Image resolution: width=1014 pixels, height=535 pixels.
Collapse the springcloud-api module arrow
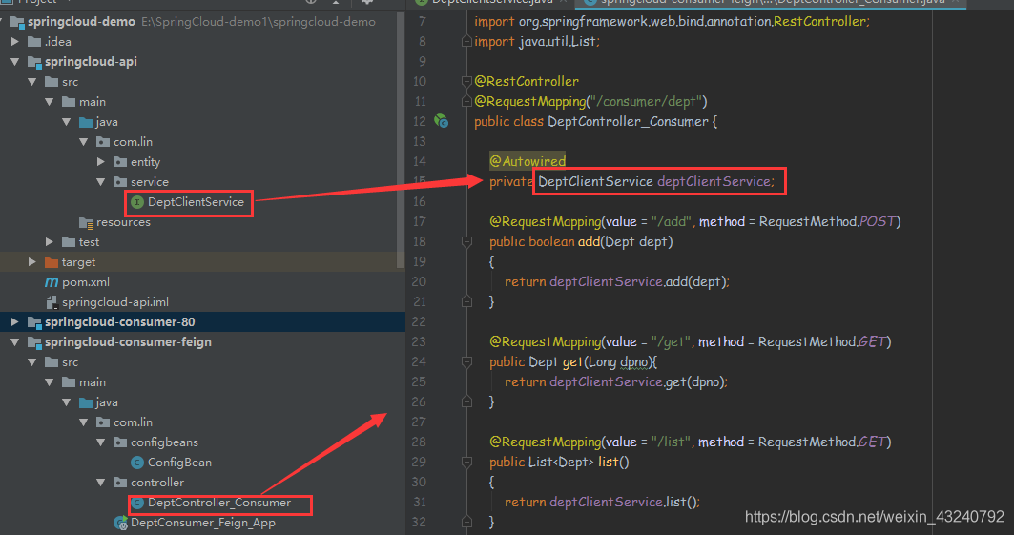tap(15, 62)
